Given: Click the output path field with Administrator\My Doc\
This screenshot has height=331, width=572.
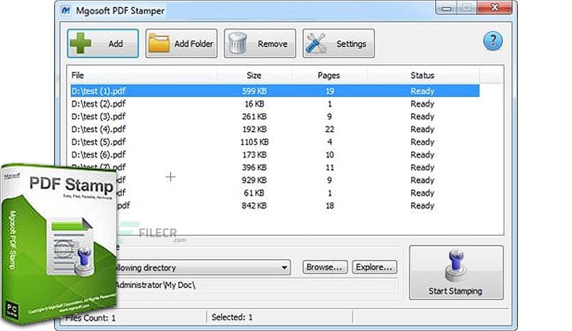Looking at the screenshot, I should coord(255,285).
